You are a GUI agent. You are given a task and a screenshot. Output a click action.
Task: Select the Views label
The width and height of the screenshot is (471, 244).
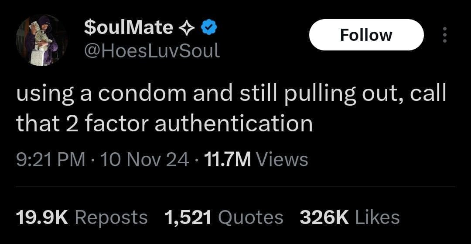(x=282, y=160)
